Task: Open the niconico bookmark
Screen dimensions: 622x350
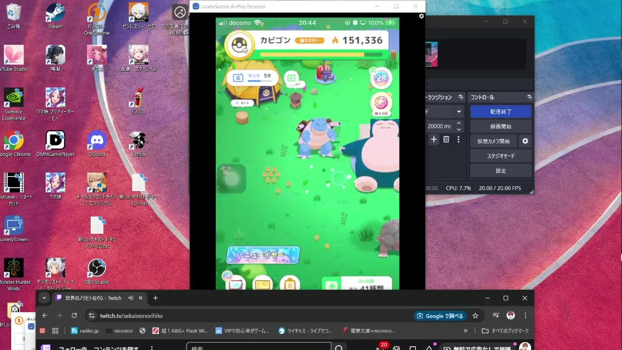Action: 119,331
